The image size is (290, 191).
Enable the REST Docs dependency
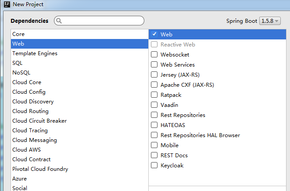tap(154, 155)
